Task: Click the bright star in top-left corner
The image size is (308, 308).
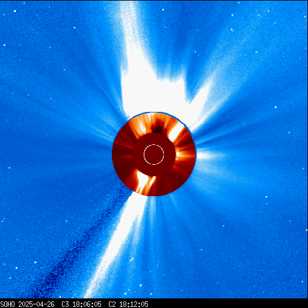Action: point(15,11)
